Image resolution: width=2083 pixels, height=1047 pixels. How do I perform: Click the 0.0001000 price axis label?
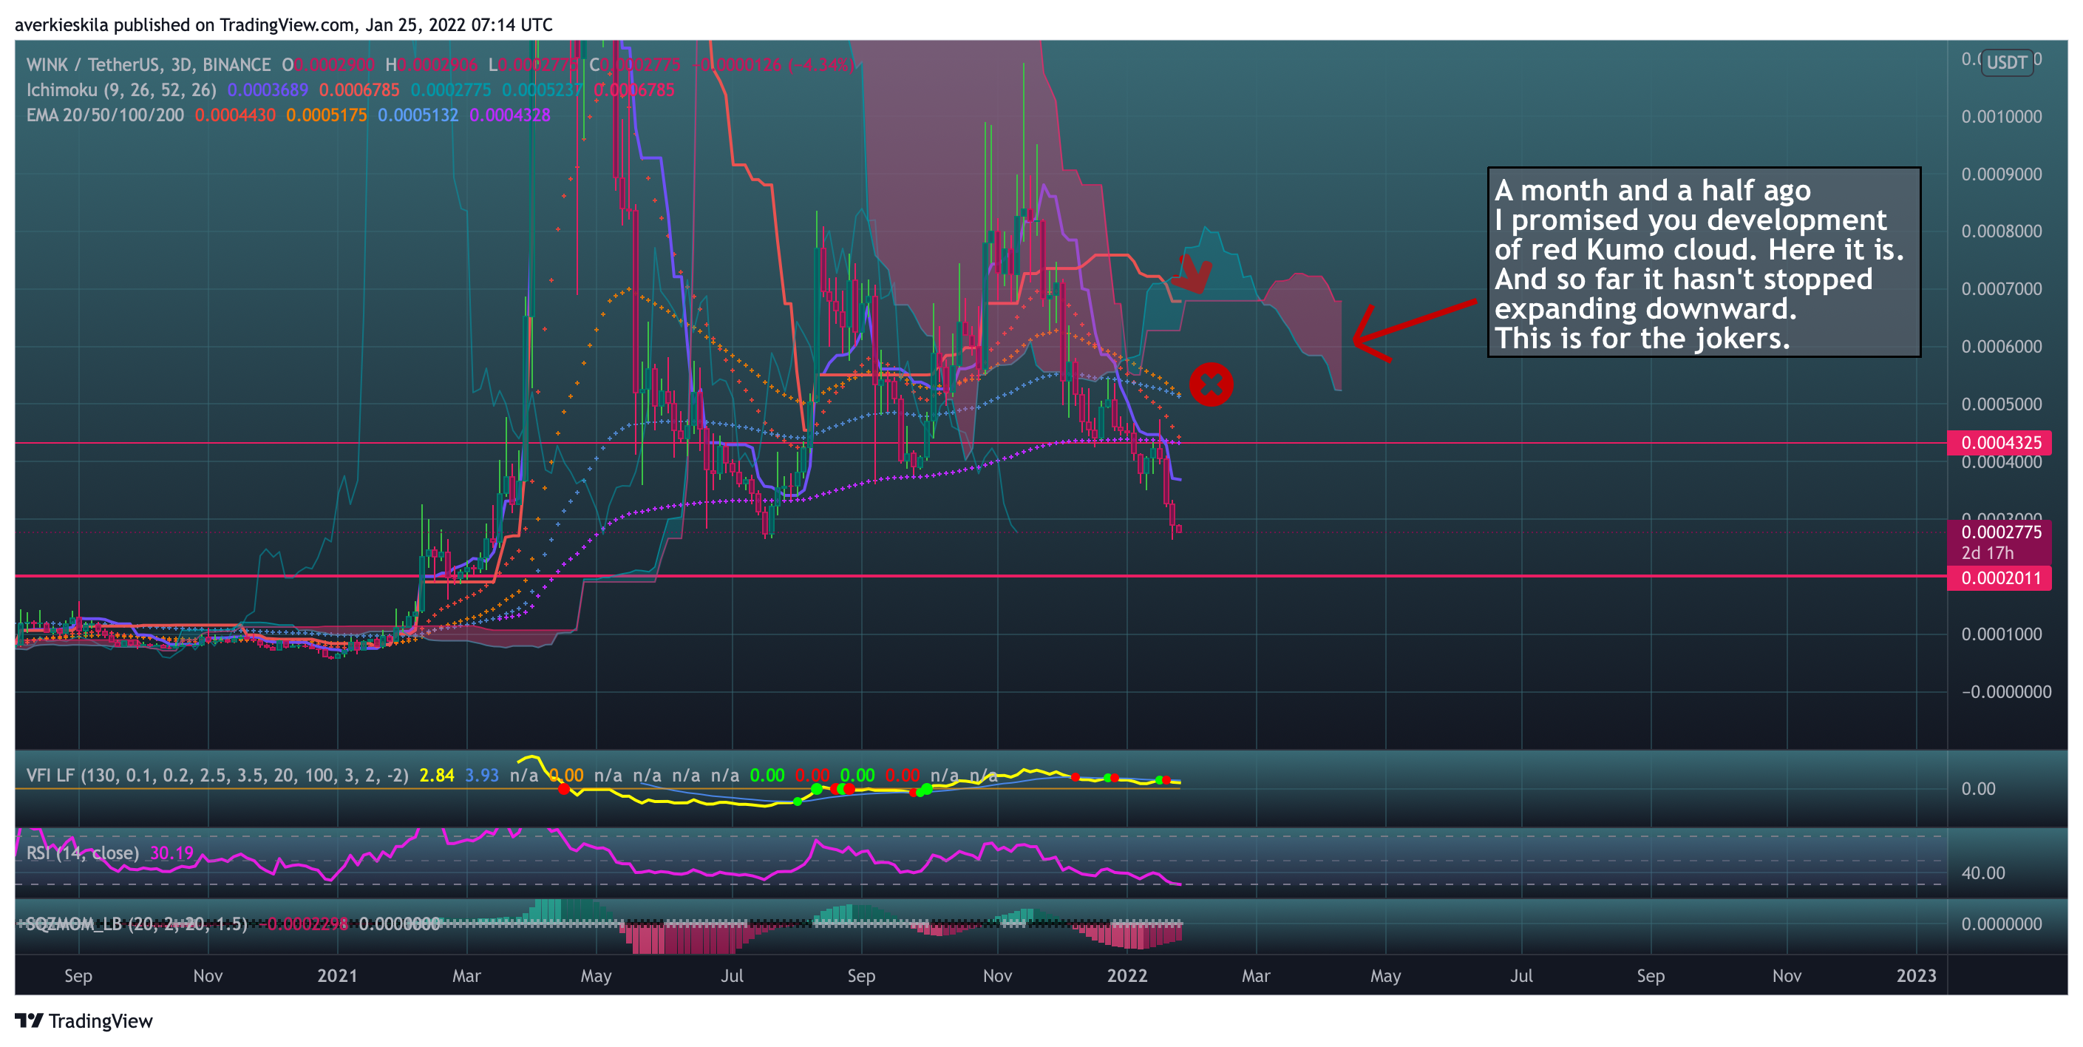2002,634
